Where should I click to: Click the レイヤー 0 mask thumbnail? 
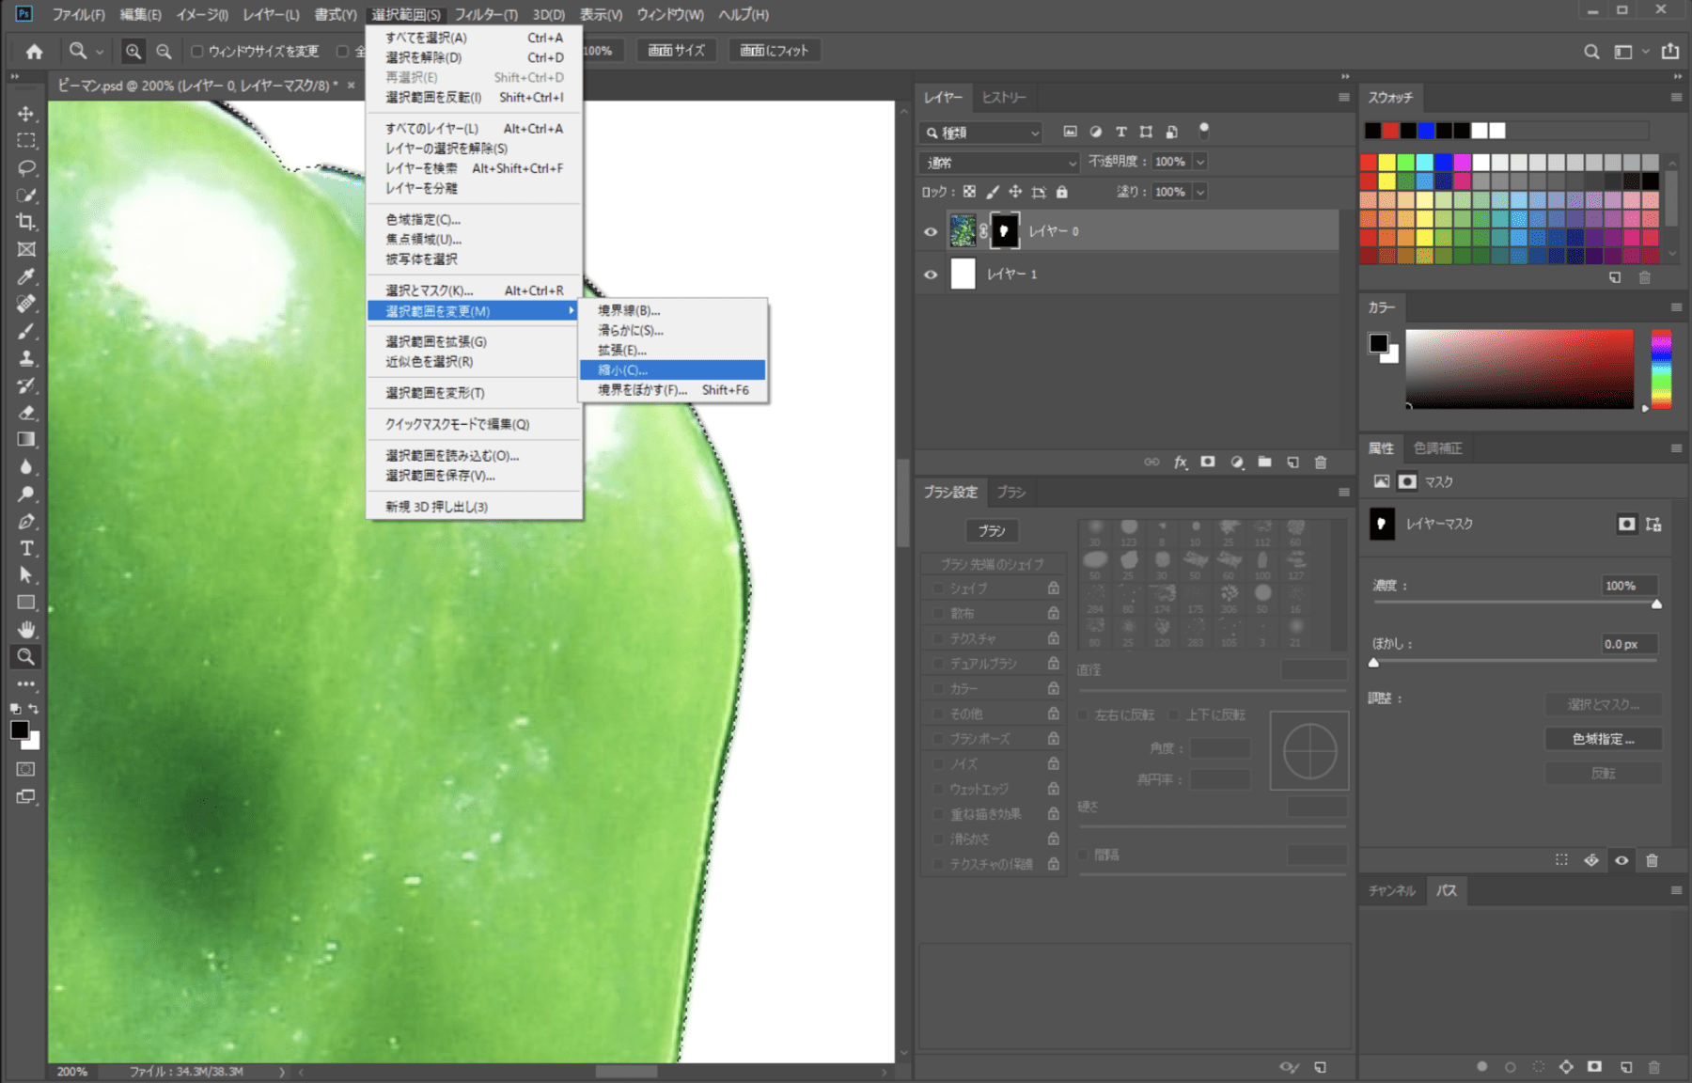click(x=1004, y=231)
